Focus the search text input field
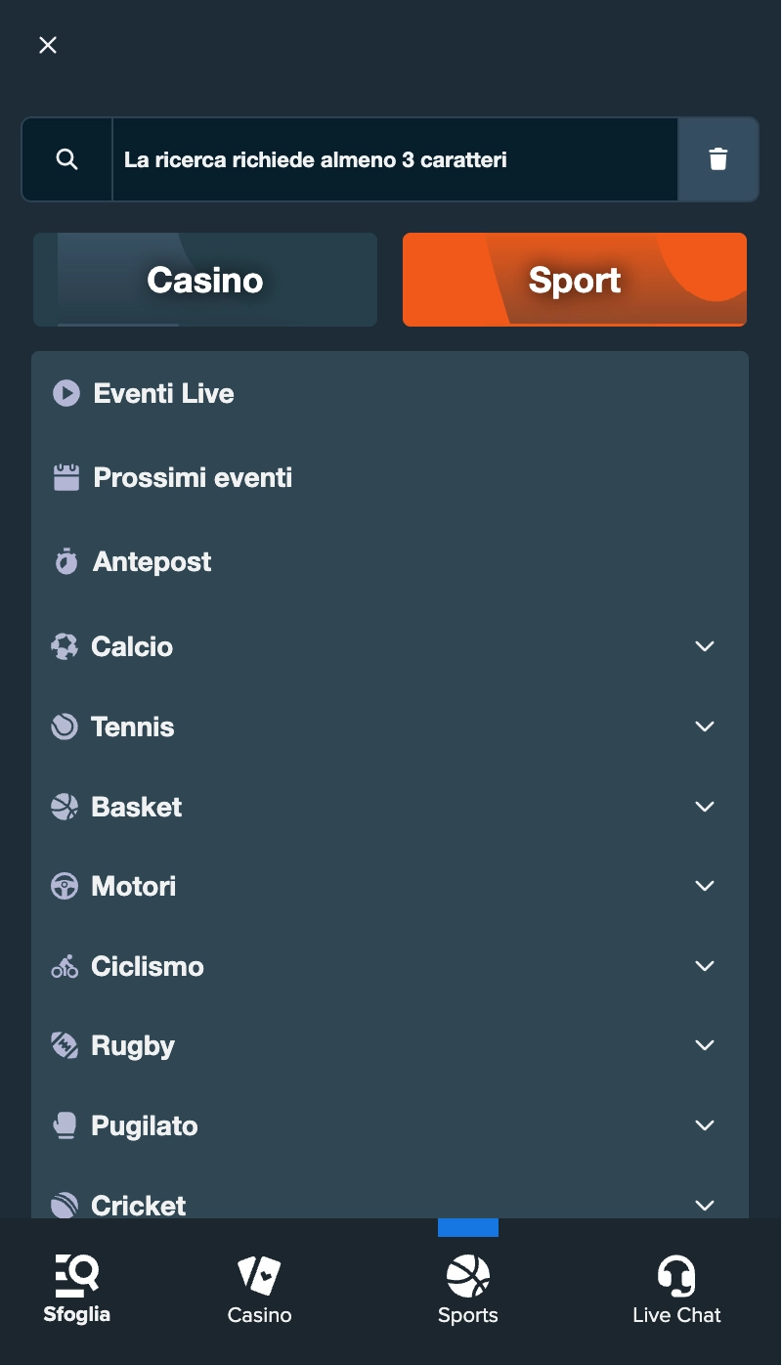 click(x=391, y=159)
